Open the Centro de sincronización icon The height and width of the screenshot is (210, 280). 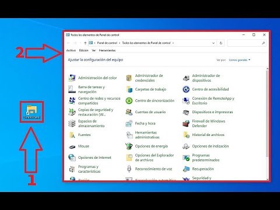click(x=129, y=100)
